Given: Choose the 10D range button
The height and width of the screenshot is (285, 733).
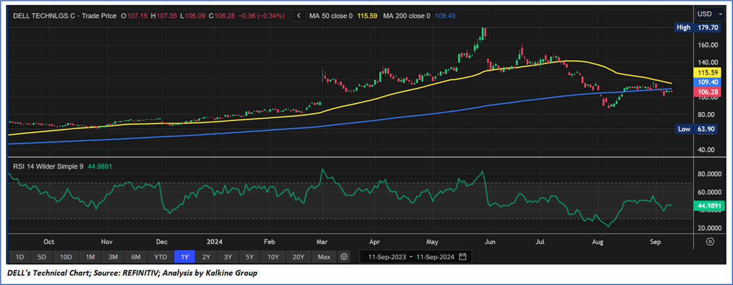Looking at the screenshot, I should [66, 256].
